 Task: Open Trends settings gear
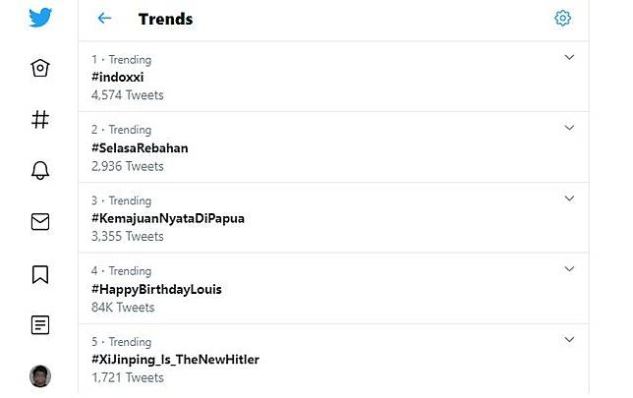[562, 19]
